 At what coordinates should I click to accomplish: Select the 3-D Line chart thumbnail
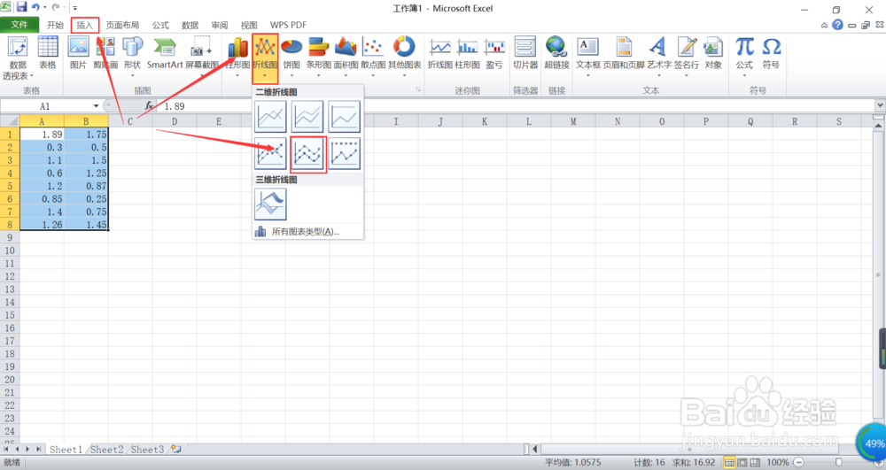click(x=270, y=204)
